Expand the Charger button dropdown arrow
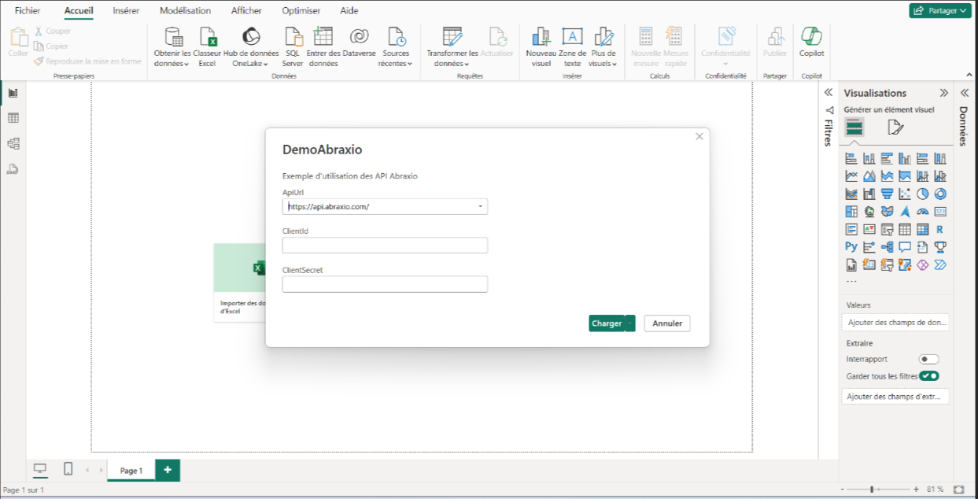978x499 pixels. click(630, 323)
